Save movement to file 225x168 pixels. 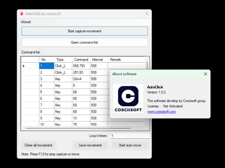(x=90, y=145)
